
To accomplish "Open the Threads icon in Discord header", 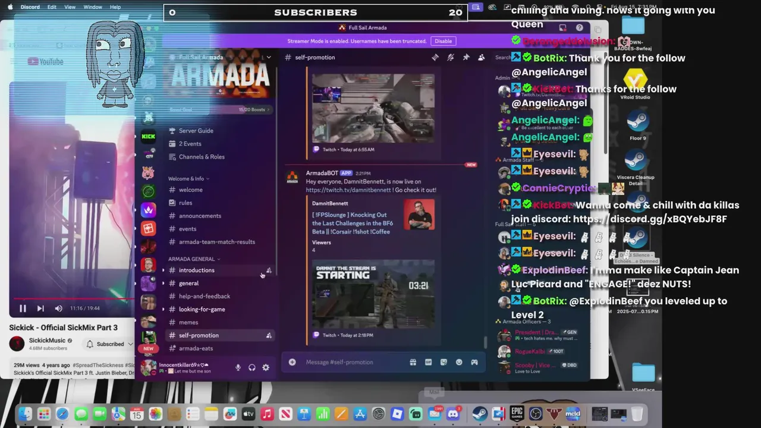I will 435,58.
